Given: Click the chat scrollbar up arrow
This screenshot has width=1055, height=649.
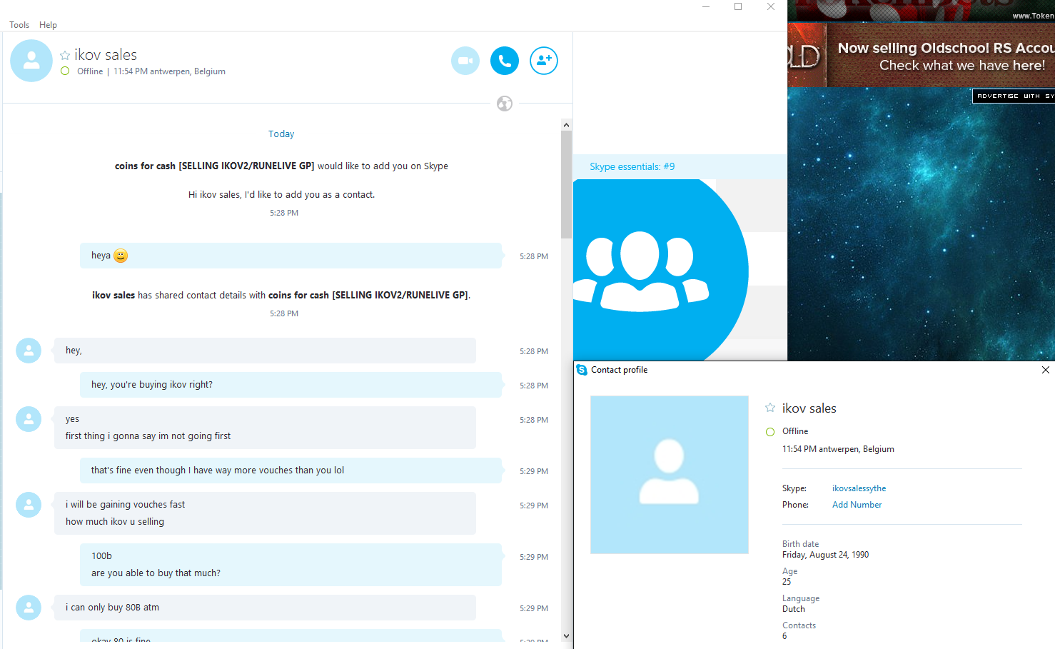Looking at the screenshot, I should (566, 125).
